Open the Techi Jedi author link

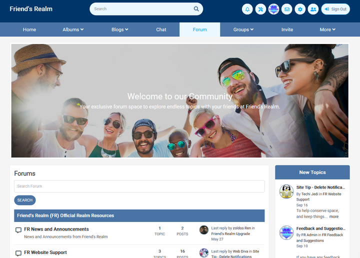coord(309,194)
